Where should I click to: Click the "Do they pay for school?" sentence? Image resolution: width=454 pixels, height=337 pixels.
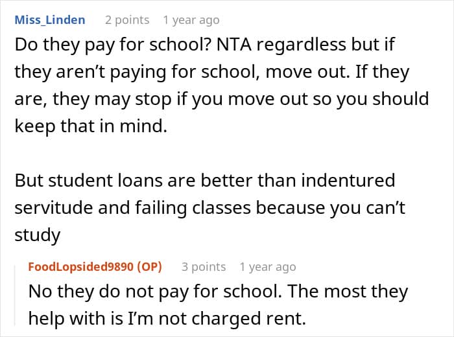click(x=112, y=45)
